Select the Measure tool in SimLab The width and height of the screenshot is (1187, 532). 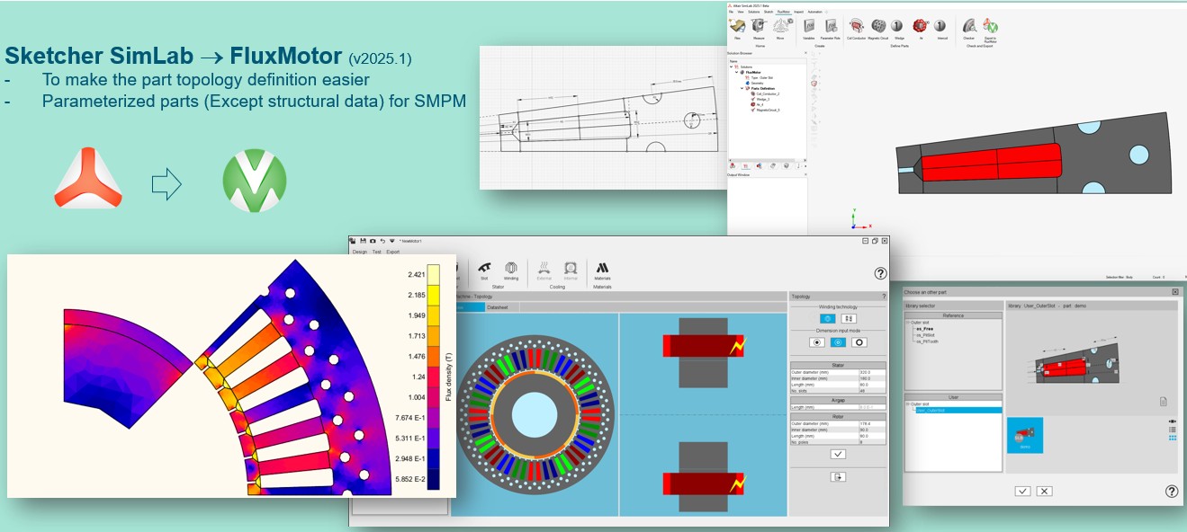[759, 26]
